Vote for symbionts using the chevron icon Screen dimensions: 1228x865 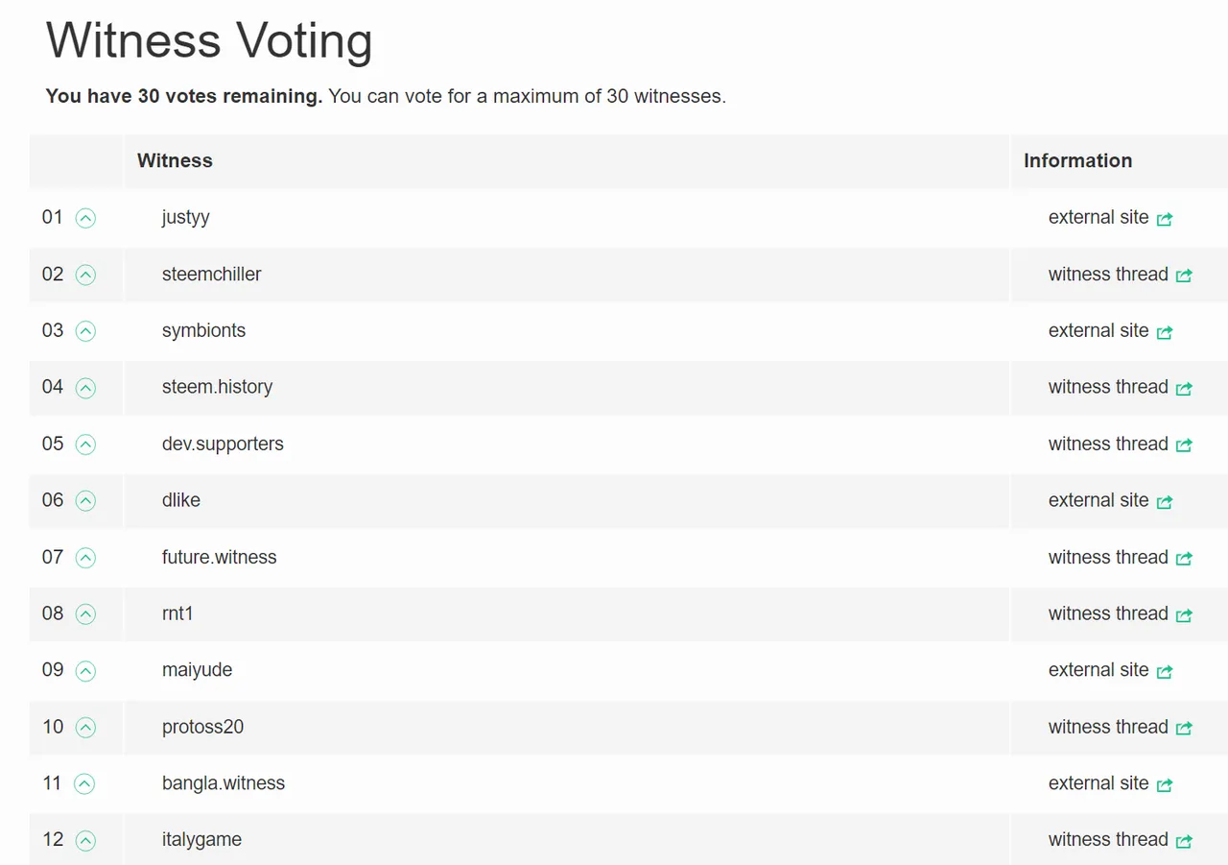[85, 331]
